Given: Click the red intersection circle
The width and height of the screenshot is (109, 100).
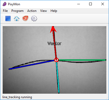Looking at the screenshot, I should click(x=56, y=60).
